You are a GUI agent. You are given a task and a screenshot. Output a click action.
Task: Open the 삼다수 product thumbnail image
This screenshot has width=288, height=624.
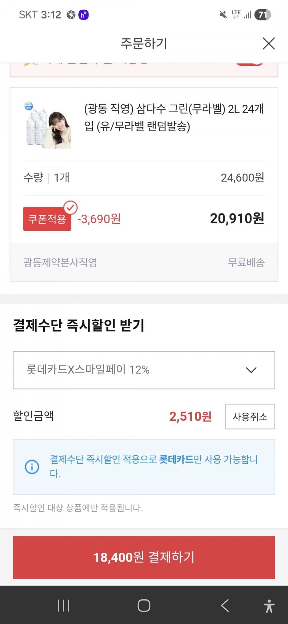pos(48,125)
